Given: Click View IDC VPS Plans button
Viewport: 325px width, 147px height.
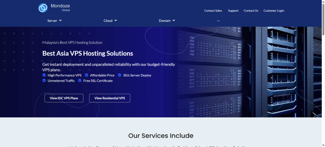Looking at the screenshot, I should tap(64, 98).
